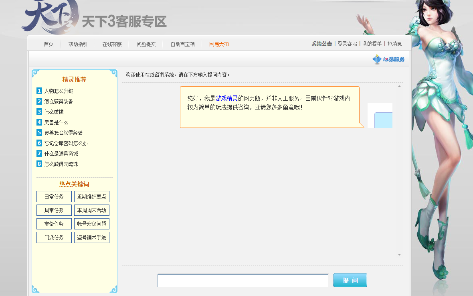
Task: Submit question with 提问 button
Action: pos(350,280)
